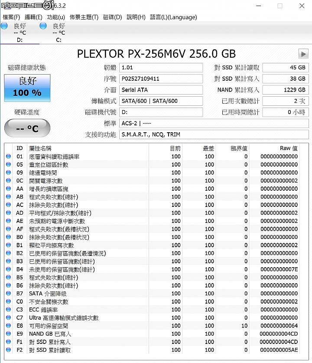
Task: Click the status dot for attribute B0
Action: coord(9,237)
